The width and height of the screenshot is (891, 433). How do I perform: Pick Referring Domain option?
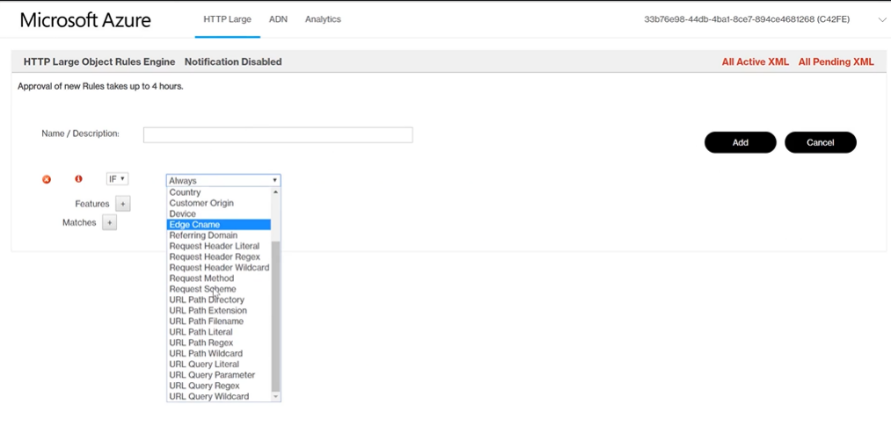pyautogui.click(x=219, y=235)
